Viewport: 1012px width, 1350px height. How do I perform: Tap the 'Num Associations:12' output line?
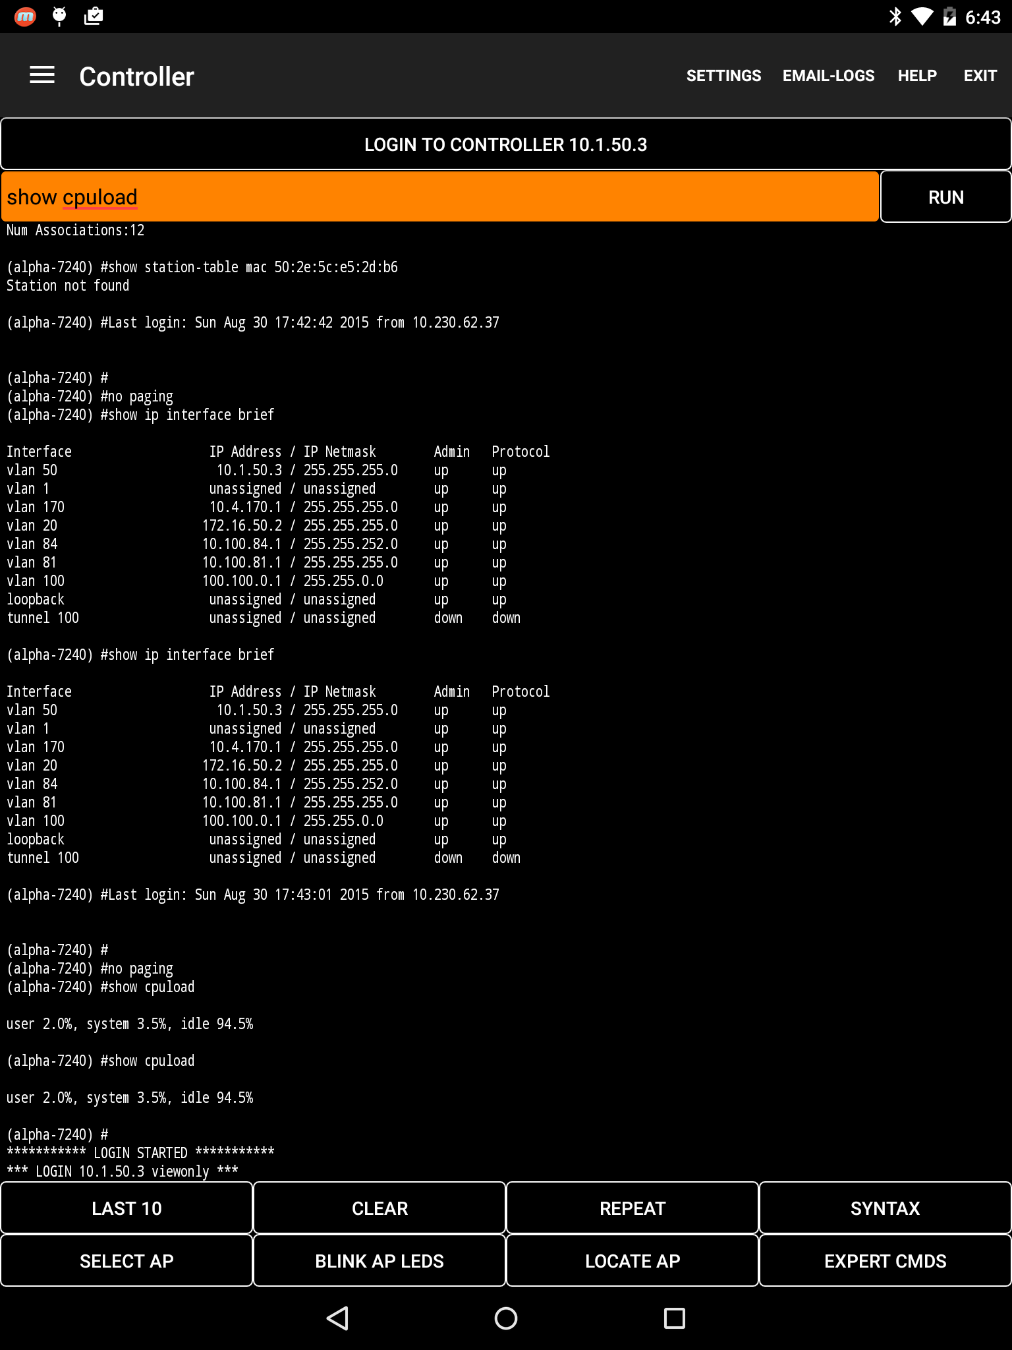pos(75,230)
